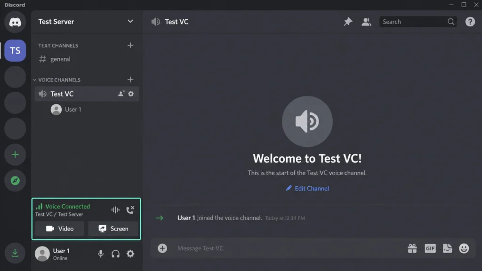The image size is (482, 271).
Task: Click the 12:34 PM message timestamp
Action: [x=285, y=218]
